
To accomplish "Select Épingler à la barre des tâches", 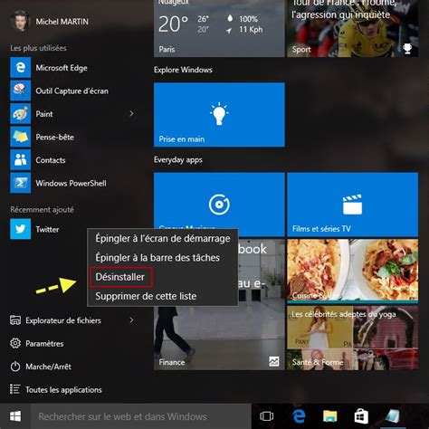I will [163, 258].
